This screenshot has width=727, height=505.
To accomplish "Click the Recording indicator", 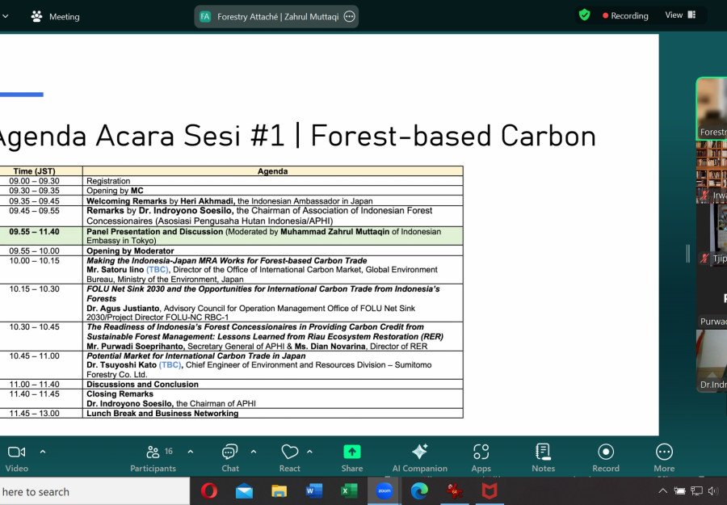I will (625, 15).
